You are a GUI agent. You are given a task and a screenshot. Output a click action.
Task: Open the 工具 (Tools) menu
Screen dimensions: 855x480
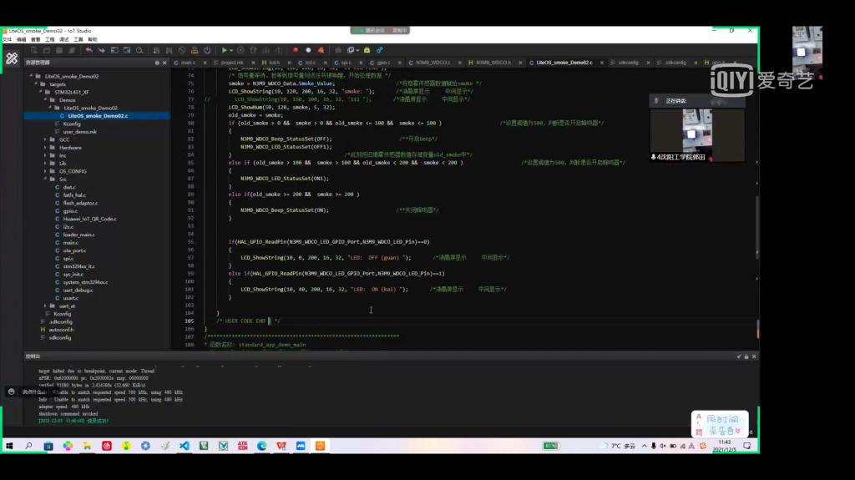[x=78, y=39]
